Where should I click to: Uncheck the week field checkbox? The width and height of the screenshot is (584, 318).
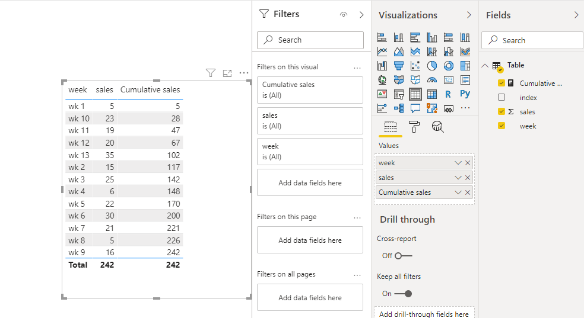click(x=502, y=126)
